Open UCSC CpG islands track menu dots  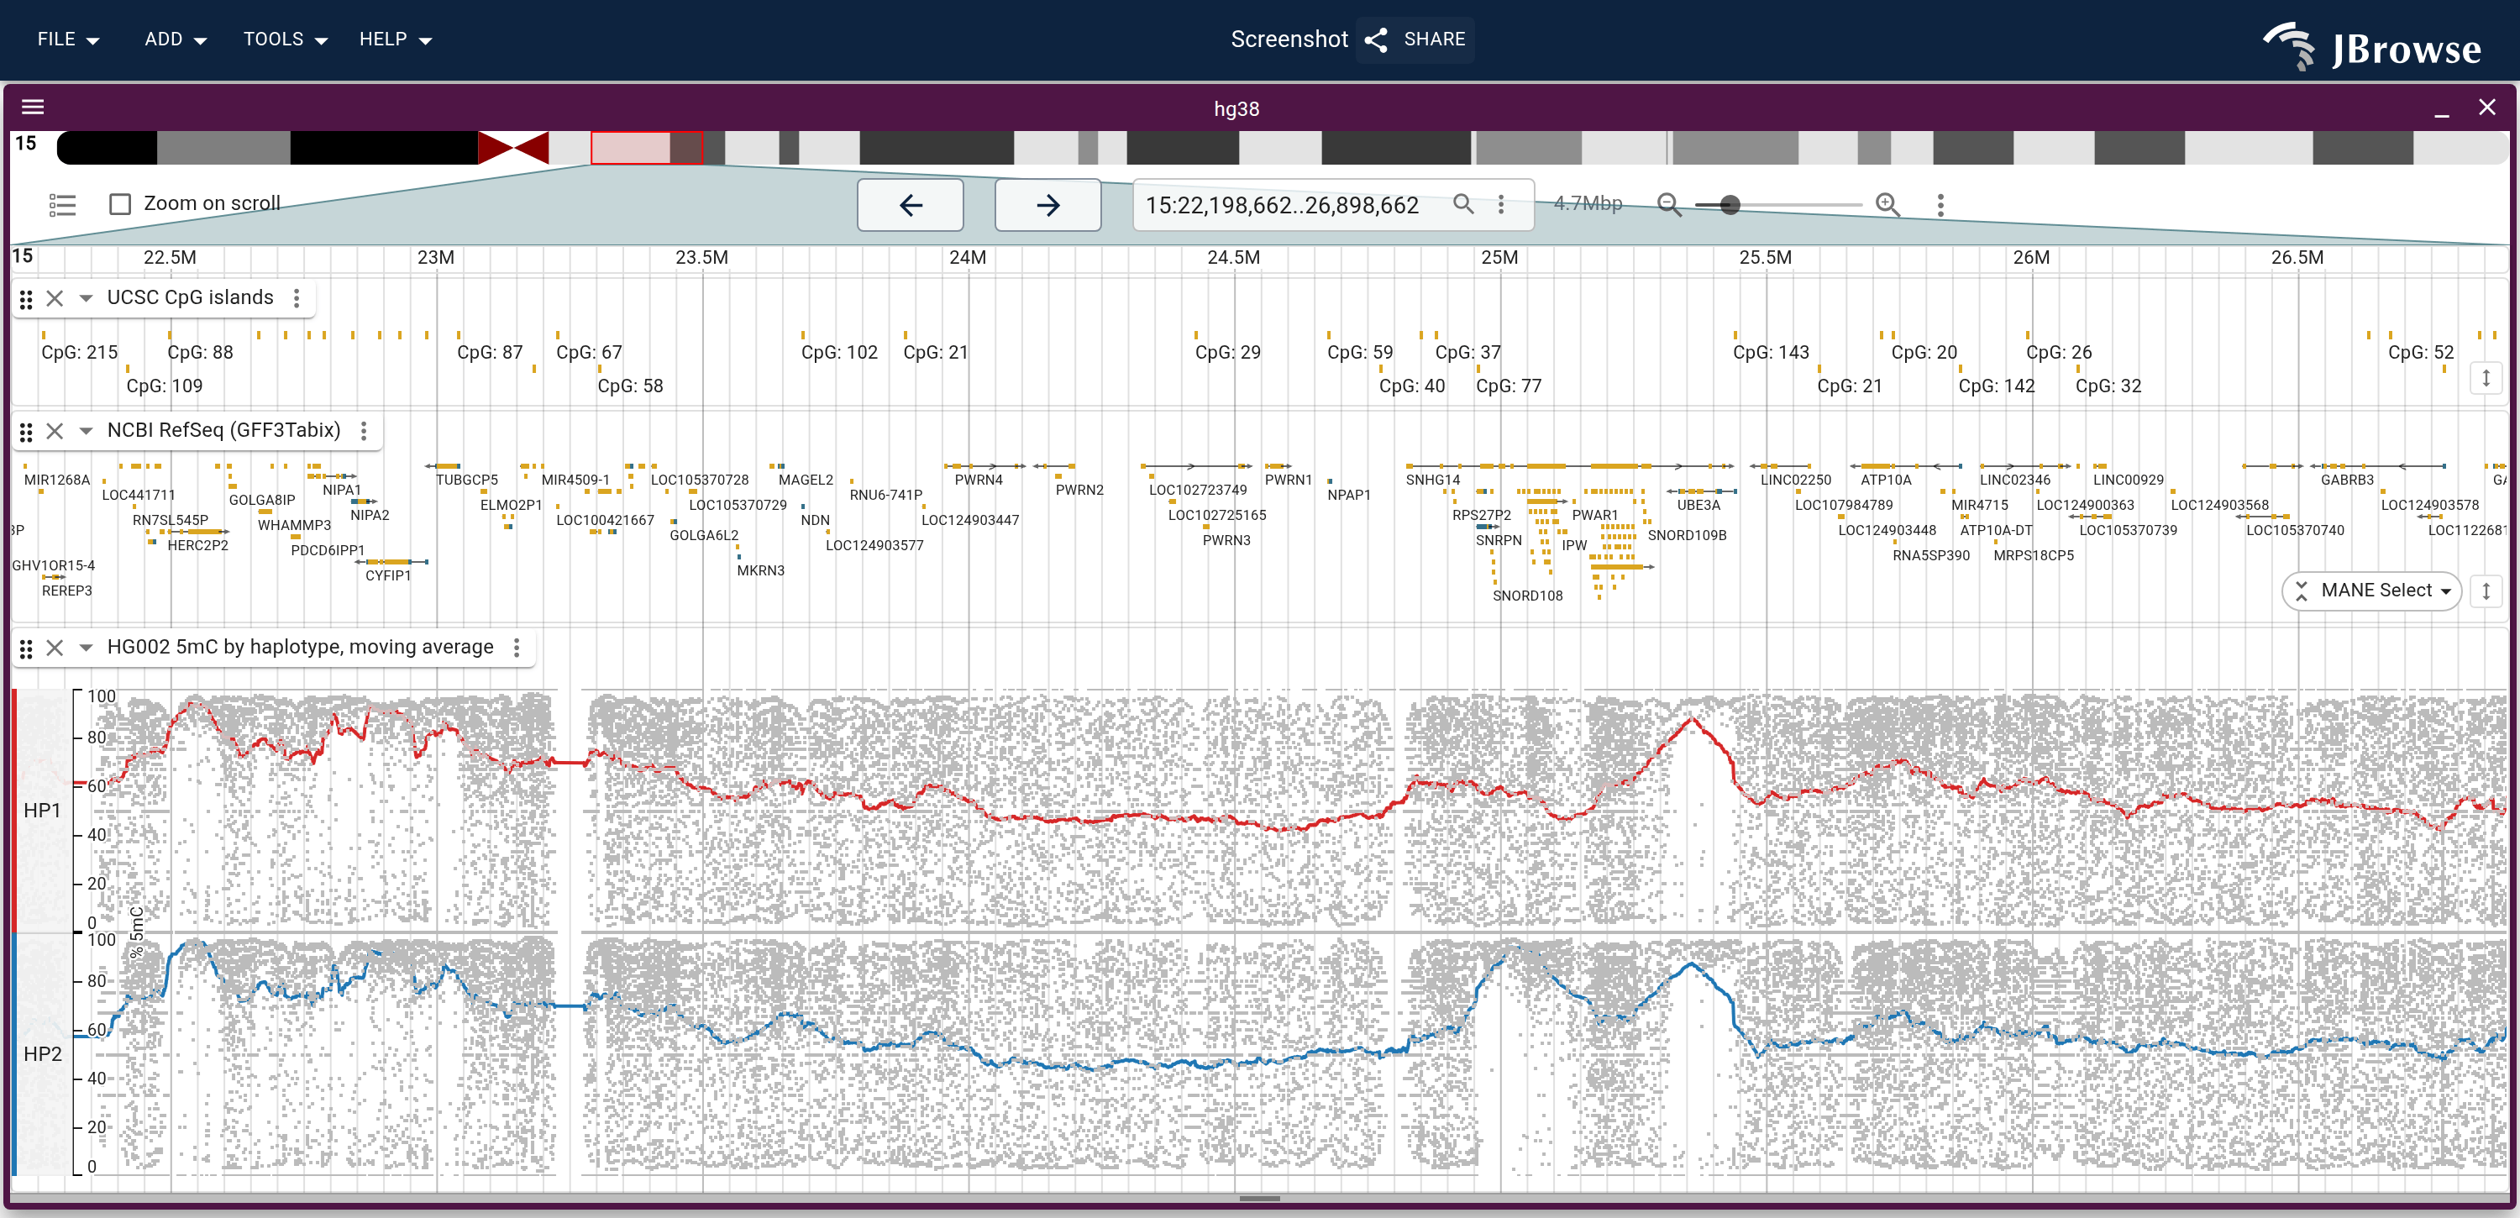click(x=297, y=297)
